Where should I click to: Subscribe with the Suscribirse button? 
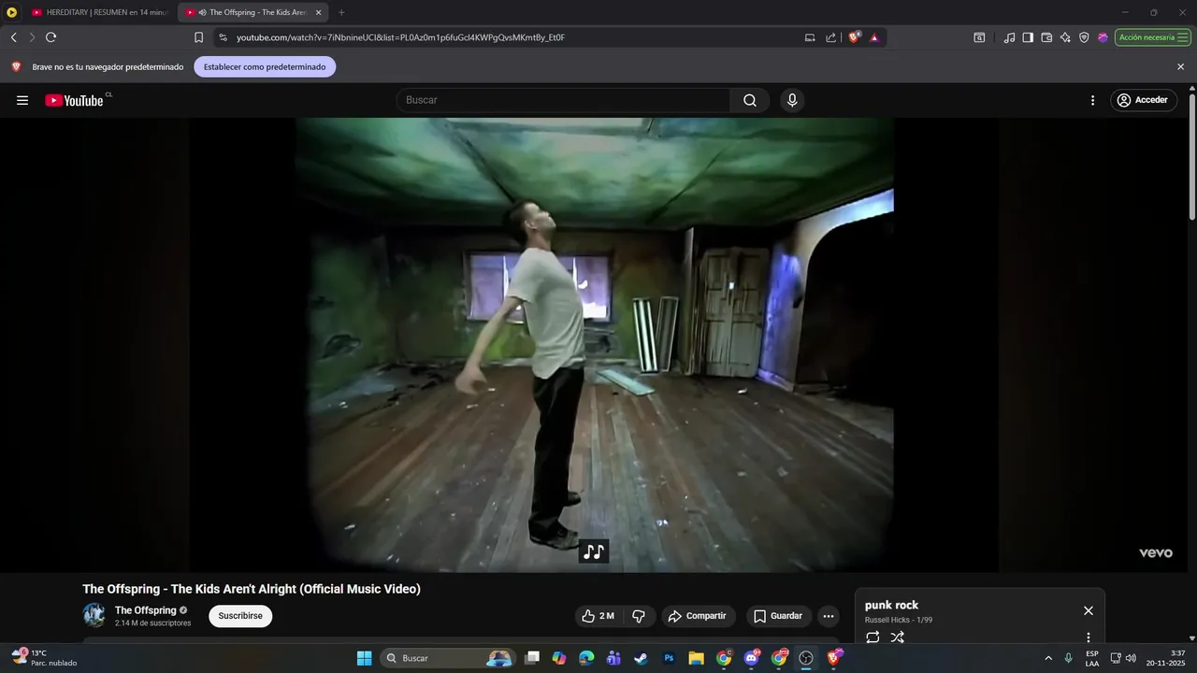[240, 616]
